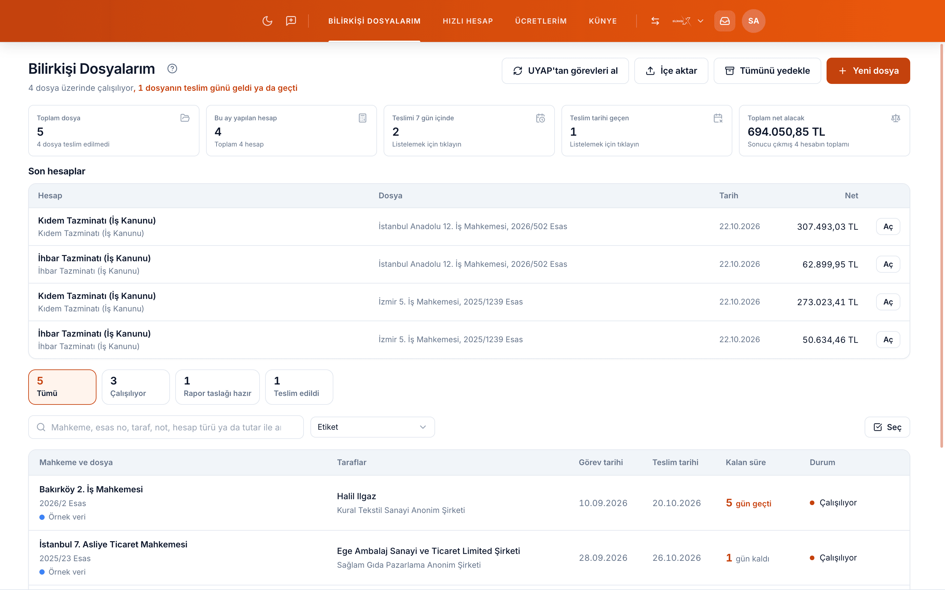Viewport: 945px width, 590px height.
Task: Filter by Rapor taslağı hazır tab
Action: (218, 387)
